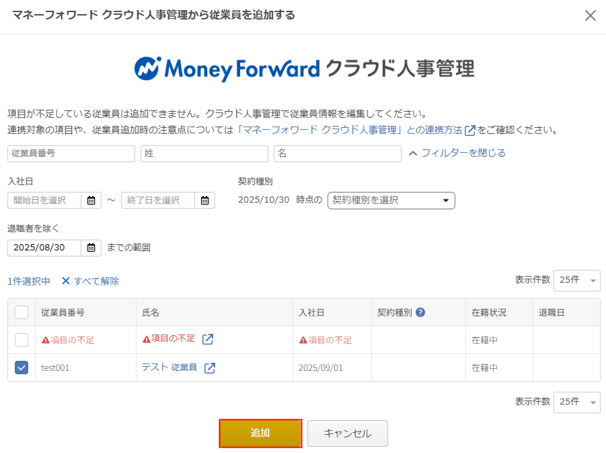Open the テスト 従業員 name link
The image size is (606, 453).
click(x=169, y=368)
